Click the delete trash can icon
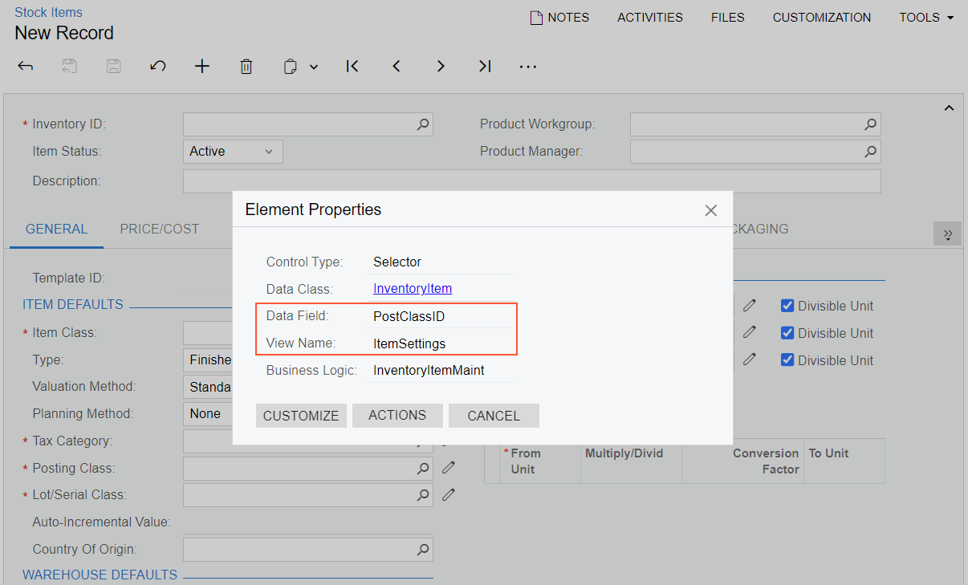 pos(246,67)
